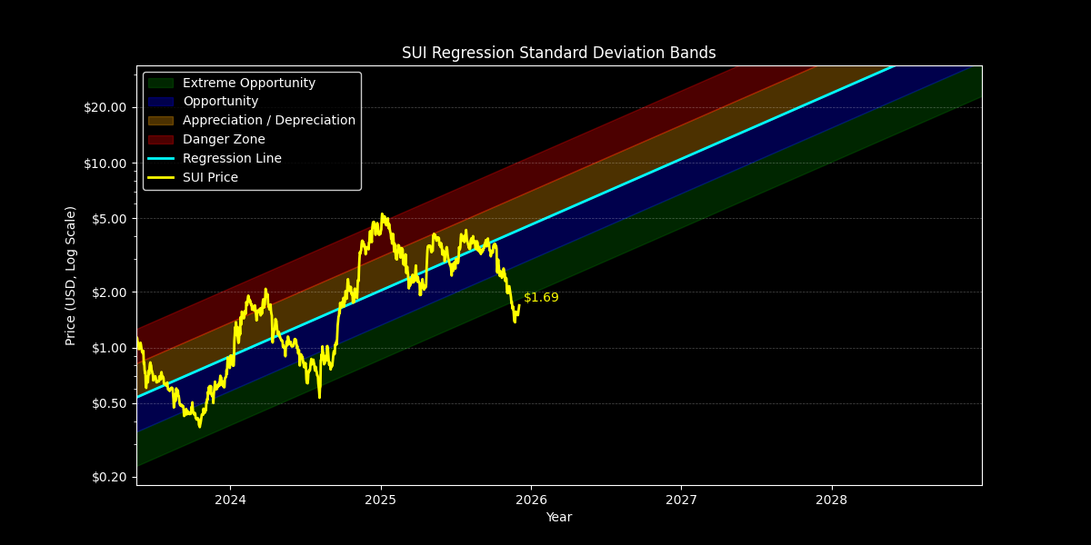The width and height of the screenshot is (1091, 545).
Task: Click the 2026 year tick label
Action: point(531,500)
